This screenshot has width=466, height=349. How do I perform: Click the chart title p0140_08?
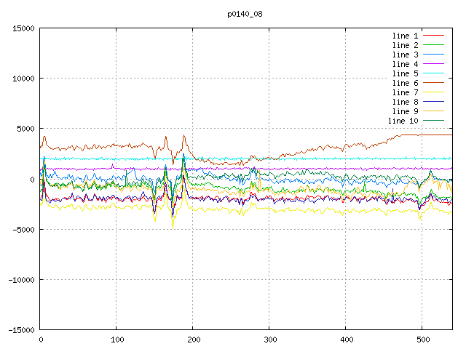[245, 14]
